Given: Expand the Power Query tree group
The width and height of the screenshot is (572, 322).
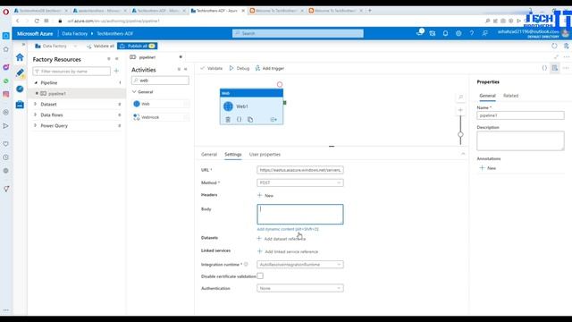Looking at the screenshot, I should [x=36, y=125].
